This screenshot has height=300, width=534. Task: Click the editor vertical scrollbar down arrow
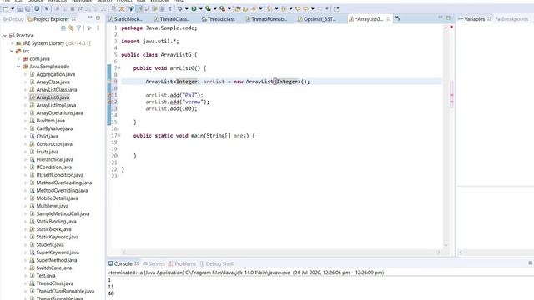click(x=446, y=245)
